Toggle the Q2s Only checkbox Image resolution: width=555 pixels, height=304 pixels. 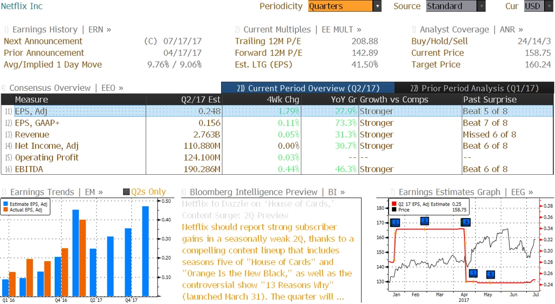click(126, 191)
